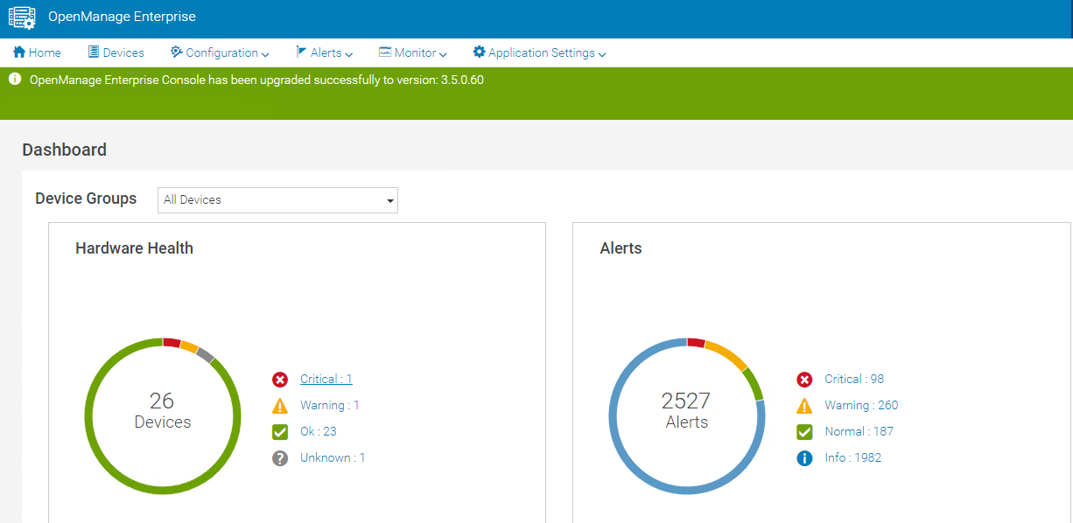Go to the Home menu item

[x=37, y=52]
